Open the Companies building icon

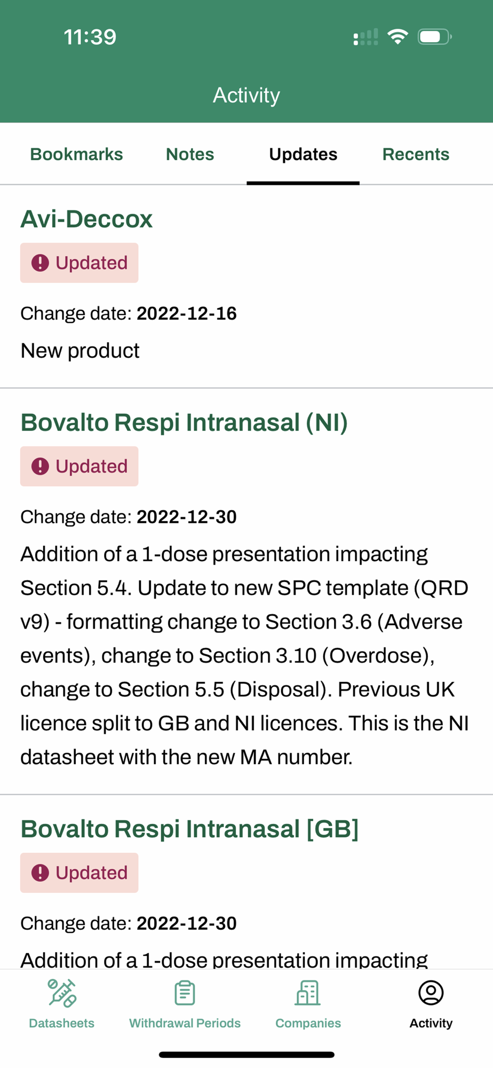(308, 993)
